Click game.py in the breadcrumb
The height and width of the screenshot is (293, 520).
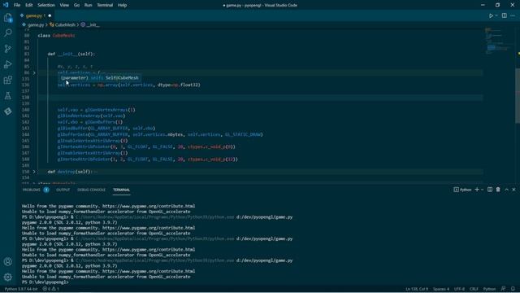[36, 25]
